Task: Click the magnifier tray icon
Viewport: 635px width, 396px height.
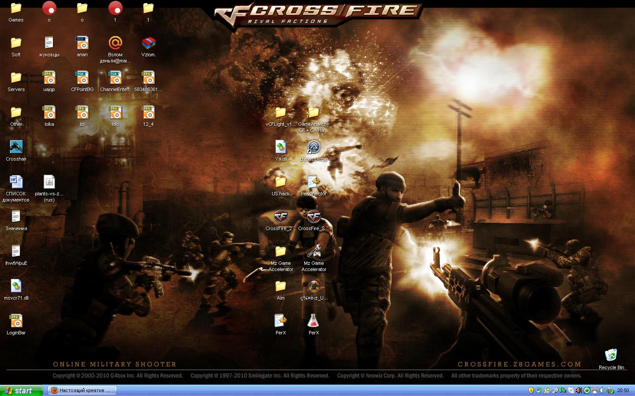Action: pyautogui.click(x=555, y=390)
